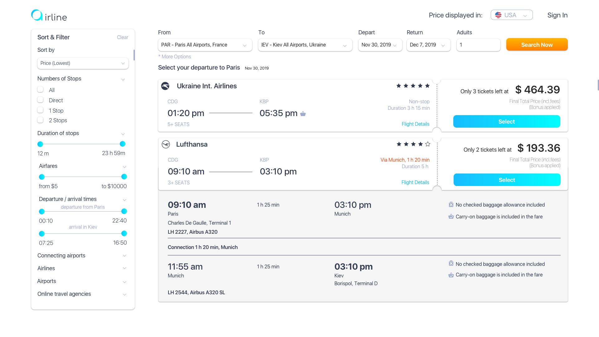Click 'Only 2 tickets left at' text
599x337 pixels.
click(488, 150)
